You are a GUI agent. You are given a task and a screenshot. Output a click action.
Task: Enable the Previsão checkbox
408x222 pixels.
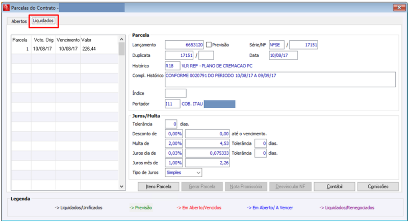(209, 45)
